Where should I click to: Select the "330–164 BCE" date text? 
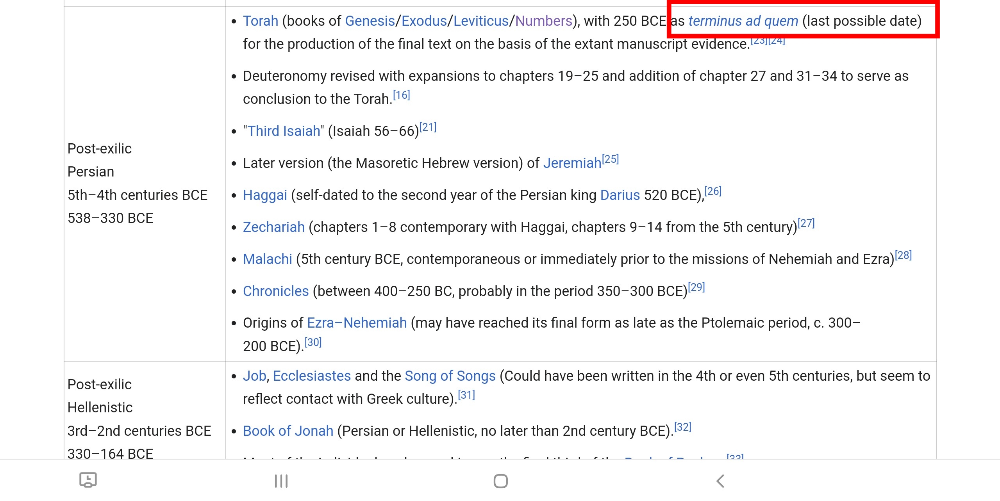(x=110, y=453)
